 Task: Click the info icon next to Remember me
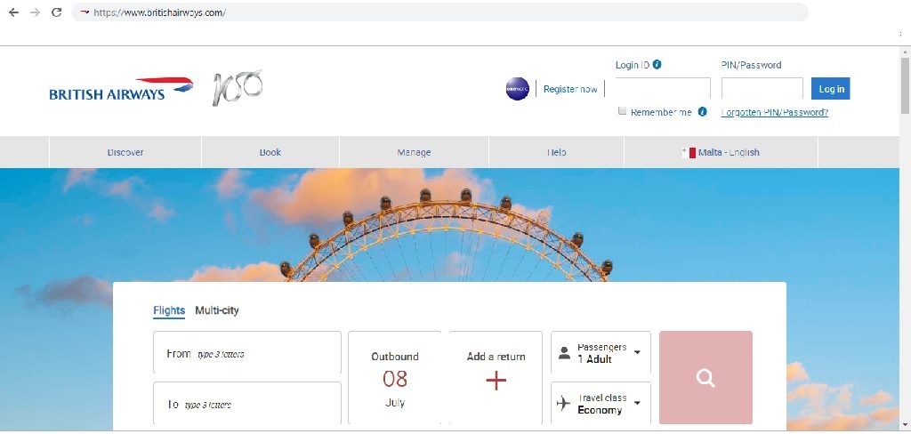click(x=702, y=111)
